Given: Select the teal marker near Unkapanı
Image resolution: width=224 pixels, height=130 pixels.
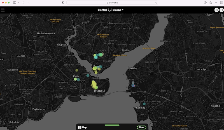Looking at the screenshot, I should point(88,75).
